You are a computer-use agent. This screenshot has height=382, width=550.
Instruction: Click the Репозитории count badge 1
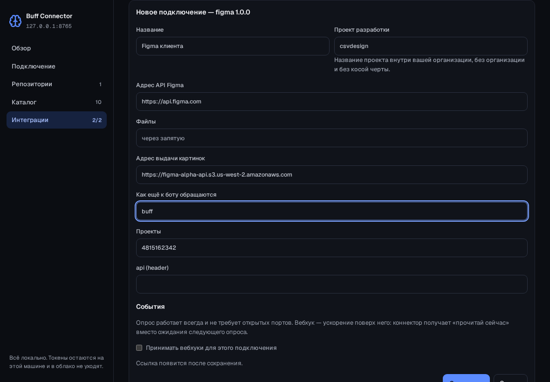[100, 84]
